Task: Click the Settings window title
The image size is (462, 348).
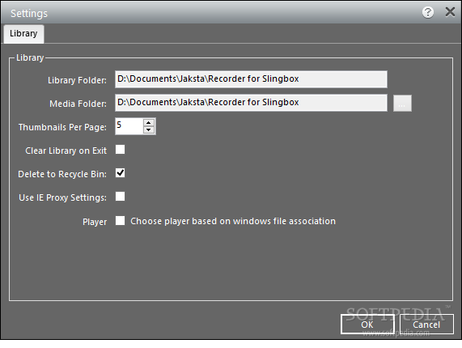Action: click(x=29, y=14)
